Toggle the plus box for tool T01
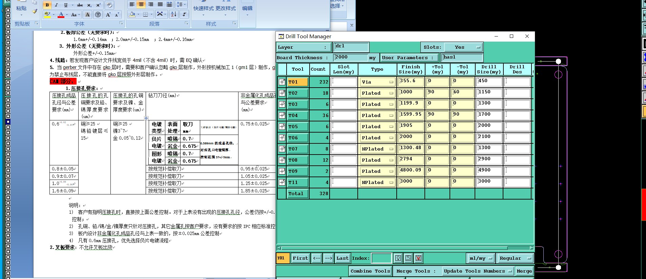646x279 pixels. coord(282,82)
